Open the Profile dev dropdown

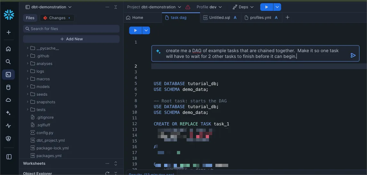(x=209, y=7)
